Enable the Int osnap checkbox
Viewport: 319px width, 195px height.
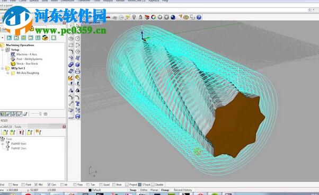(62, 184)
